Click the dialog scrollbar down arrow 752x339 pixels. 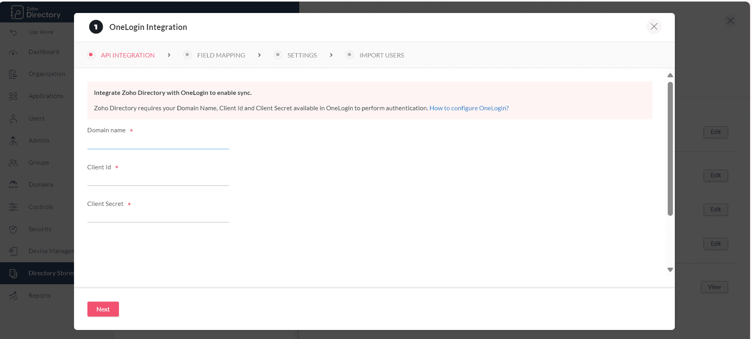[670, 270]
